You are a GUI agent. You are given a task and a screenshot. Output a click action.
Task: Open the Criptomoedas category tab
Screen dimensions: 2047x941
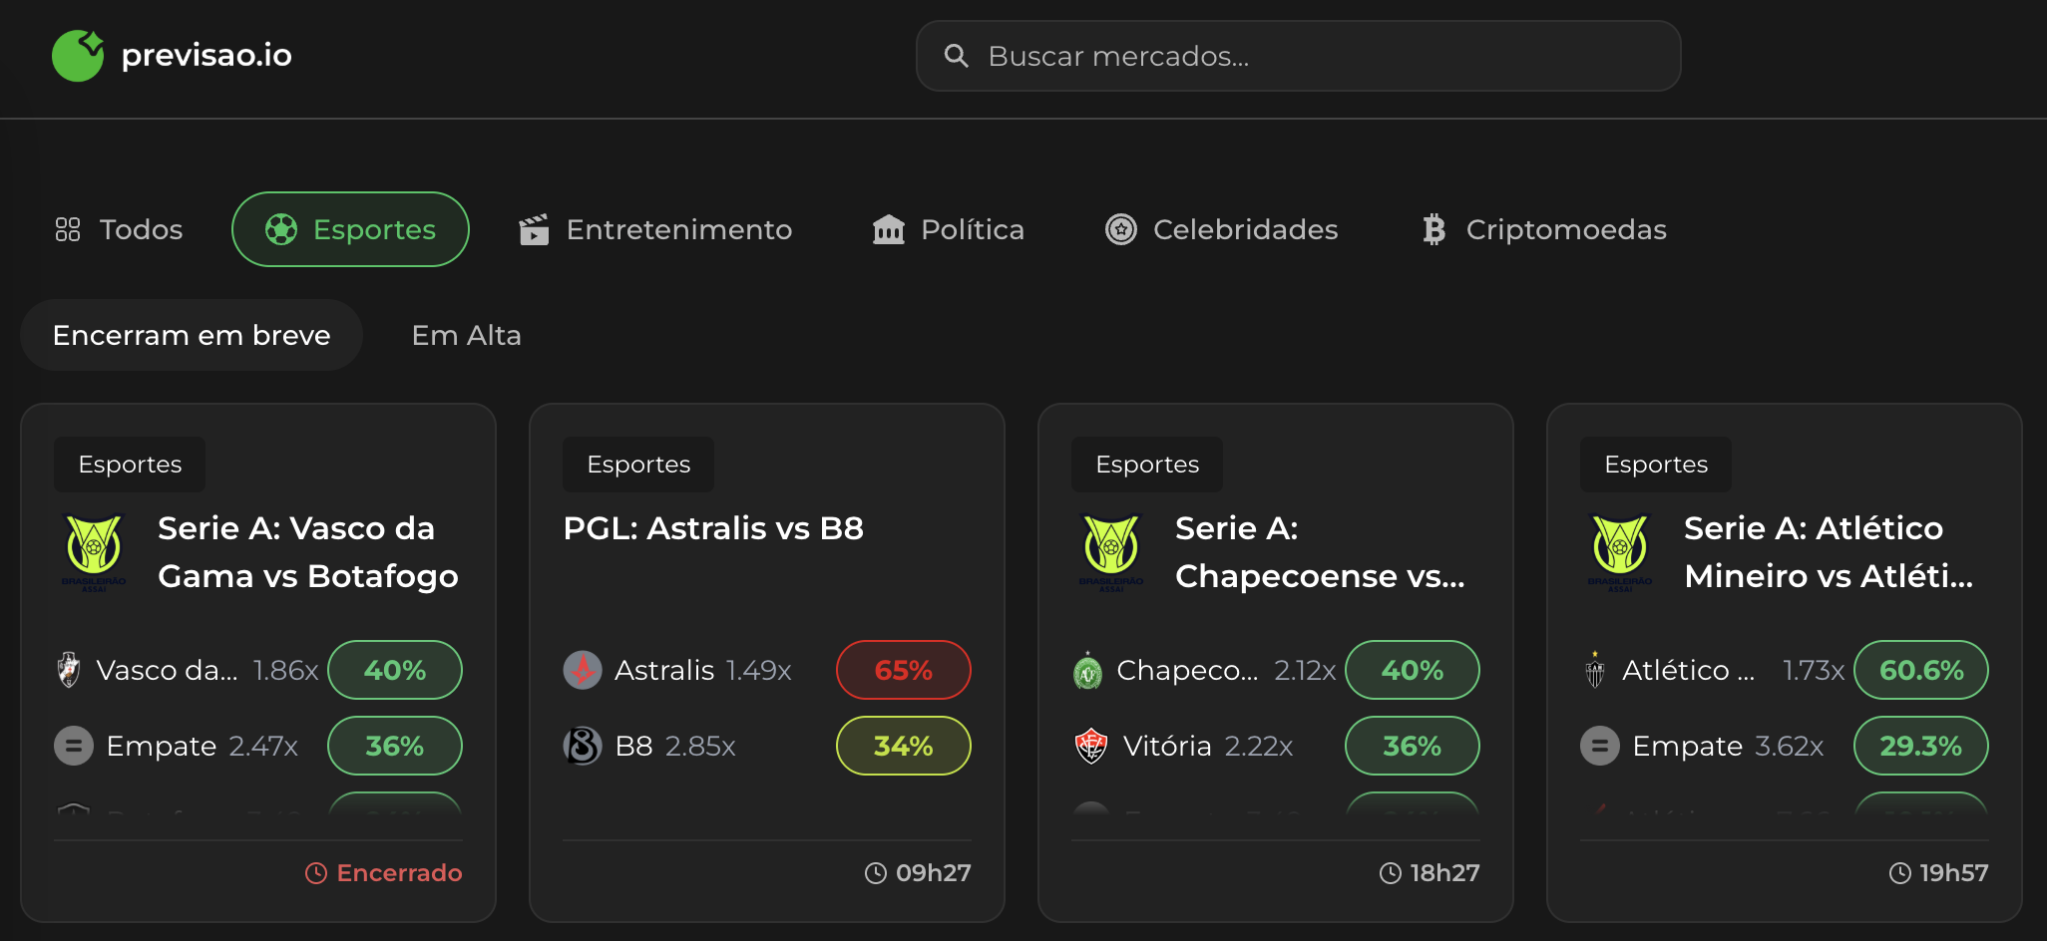1542,228
